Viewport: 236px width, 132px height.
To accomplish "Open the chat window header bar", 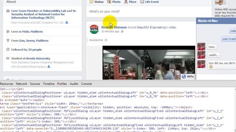I will pos(216,21).
